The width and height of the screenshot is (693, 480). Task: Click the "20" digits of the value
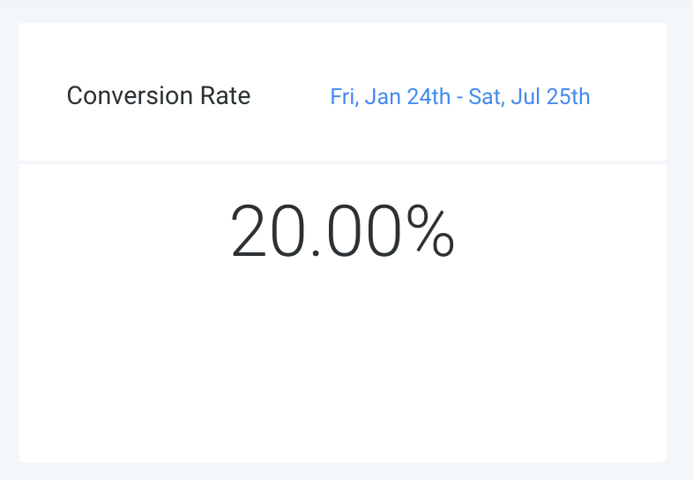pos(261,231)
